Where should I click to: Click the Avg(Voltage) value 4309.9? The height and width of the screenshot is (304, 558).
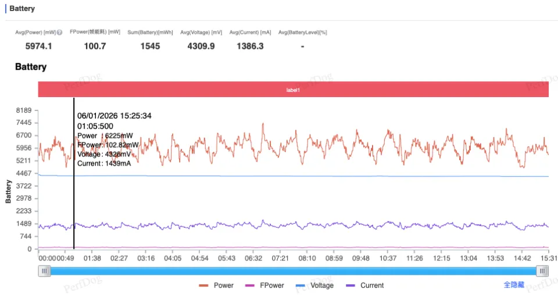(x=201, y=46)
